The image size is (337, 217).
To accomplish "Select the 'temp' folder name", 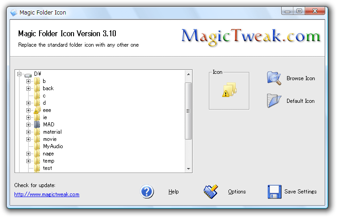I will click(x=49, y=161).
